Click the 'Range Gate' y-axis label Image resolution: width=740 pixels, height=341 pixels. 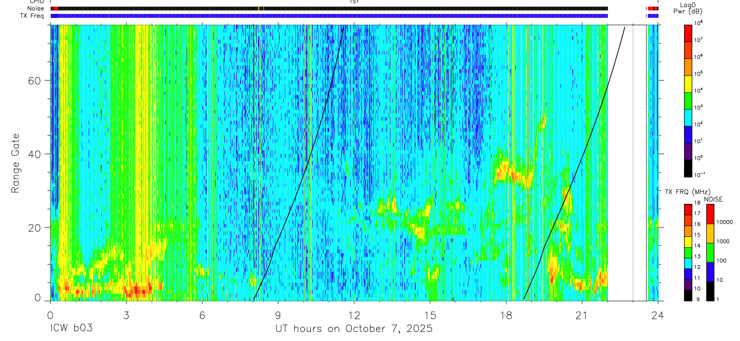pyautogui.click(x=14, y=164)
